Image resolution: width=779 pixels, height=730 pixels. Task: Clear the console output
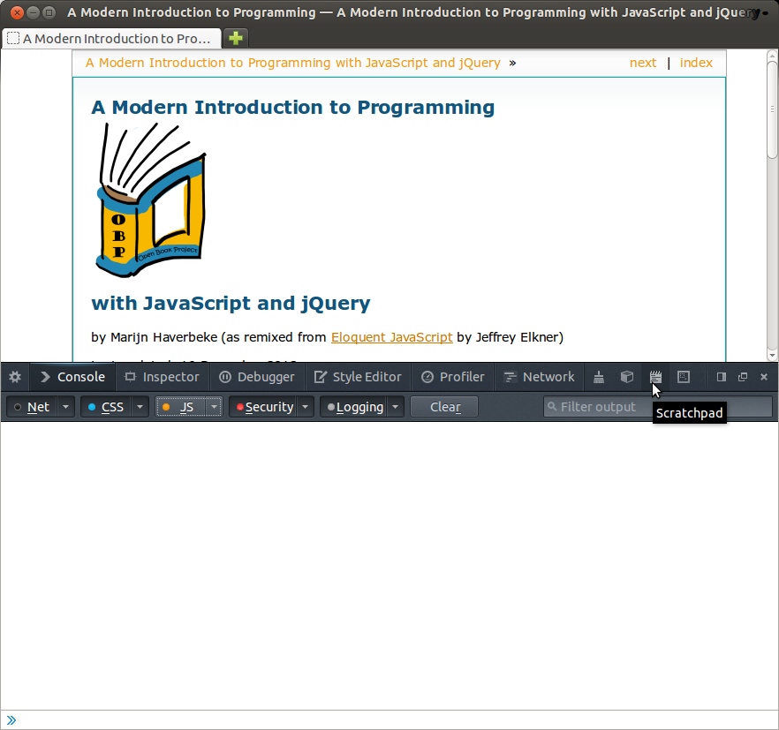coord(444,407)
